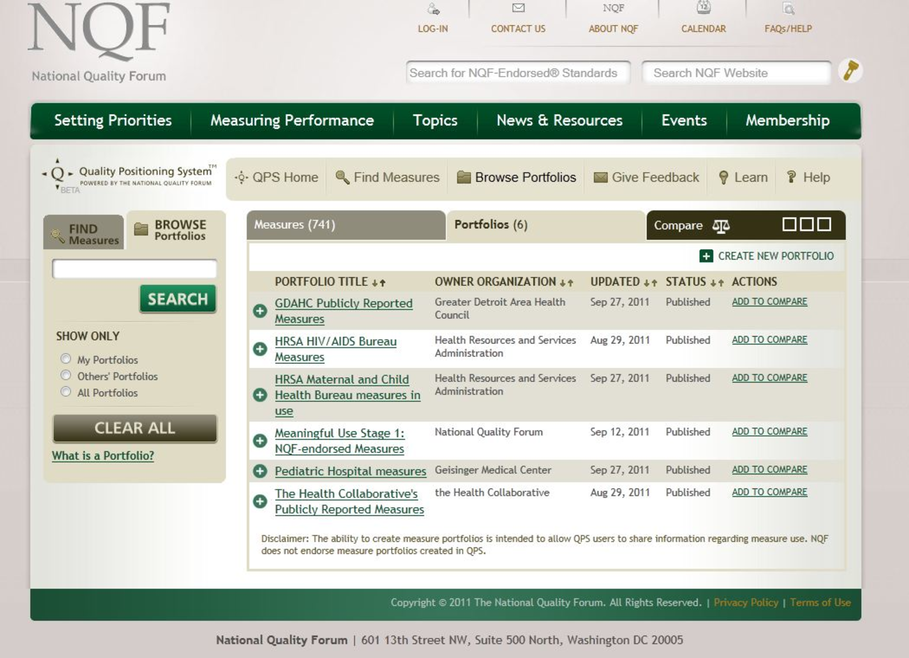Image resolution: width=909 pixels, height=658 pixels.
Task: Sort by Portfolio Title column arrows
Action: [379, 283]
